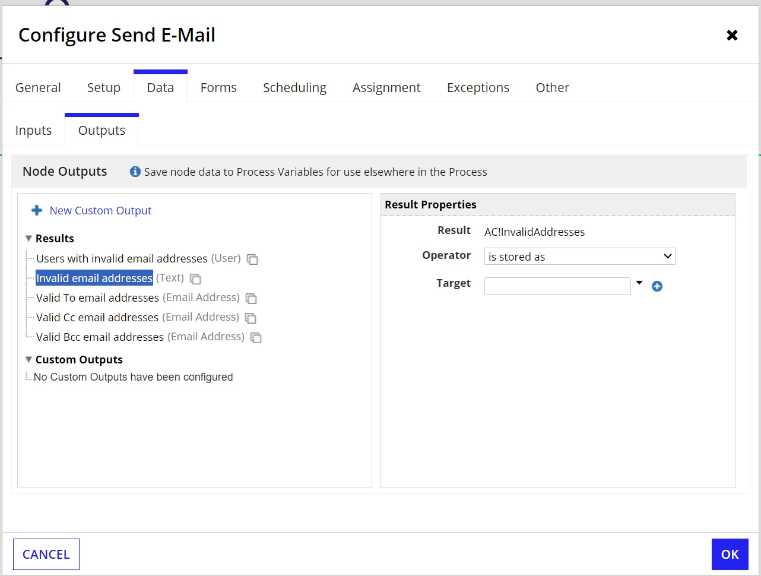Click copy icon beside Valid Bcc email addresses
Image resolution: width=761 pixels, height=576 pixels.
(256, 337)
